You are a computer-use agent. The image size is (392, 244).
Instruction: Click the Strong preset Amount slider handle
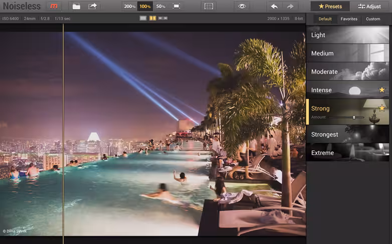[x=354, y=117]
